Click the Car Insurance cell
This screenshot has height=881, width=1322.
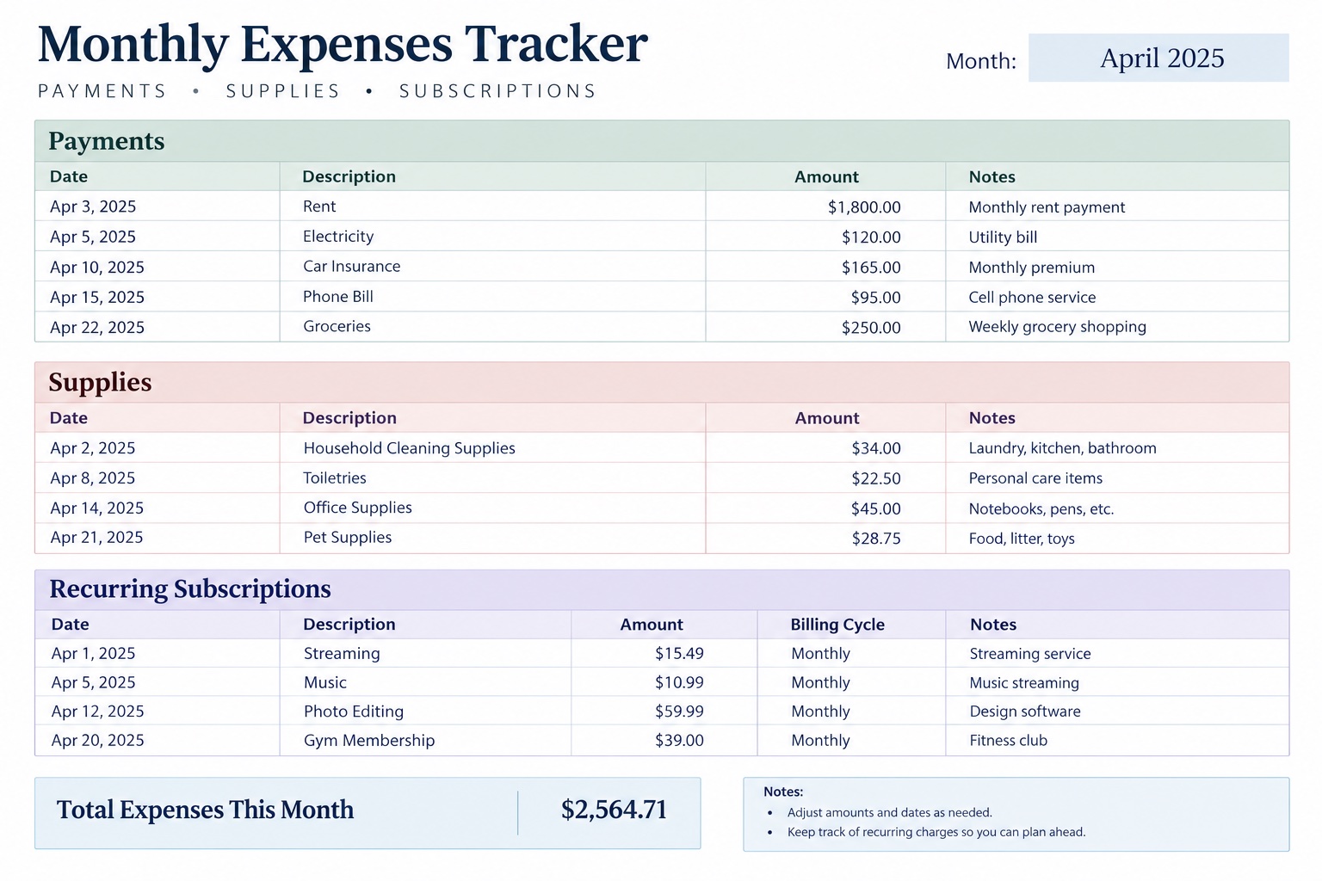tap(492, 267)
